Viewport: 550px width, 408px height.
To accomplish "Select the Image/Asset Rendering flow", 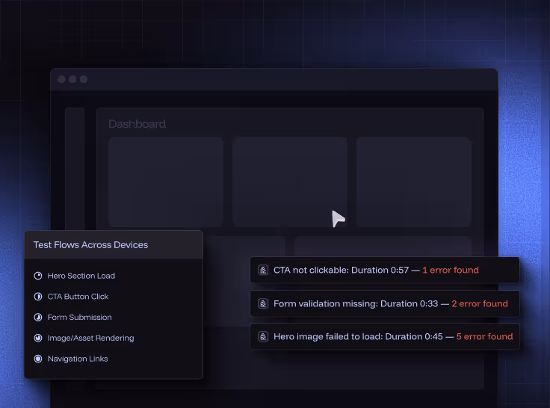I will pyautogui.click(x=90, y=338).
